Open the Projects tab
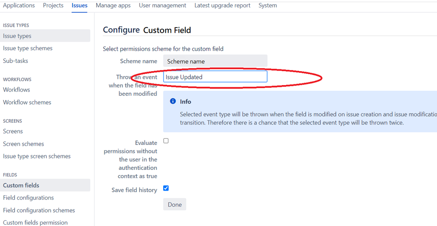Screen dimensions: 437x226 [53, 6]
